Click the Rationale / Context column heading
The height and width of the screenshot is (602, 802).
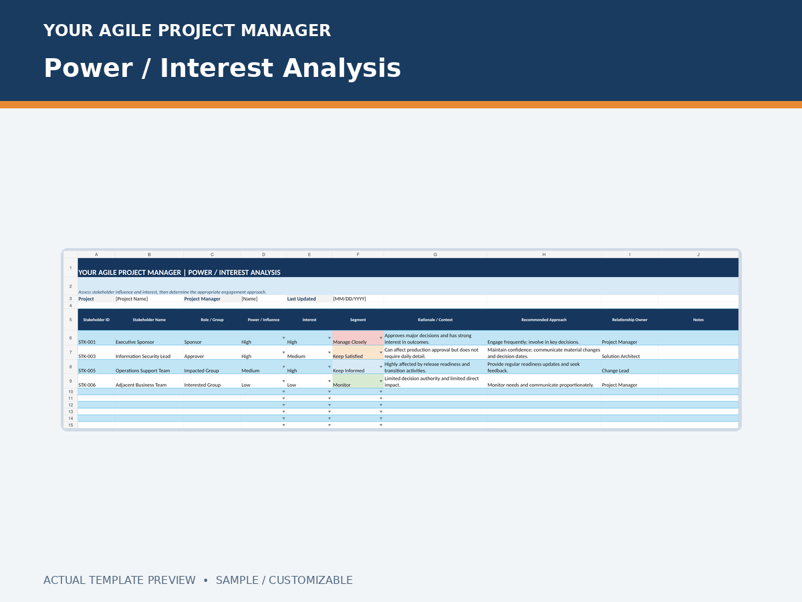[435, 320]
